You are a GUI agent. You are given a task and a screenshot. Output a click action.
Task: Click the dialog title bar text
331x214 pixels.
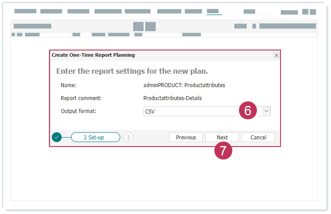(93, 55)
